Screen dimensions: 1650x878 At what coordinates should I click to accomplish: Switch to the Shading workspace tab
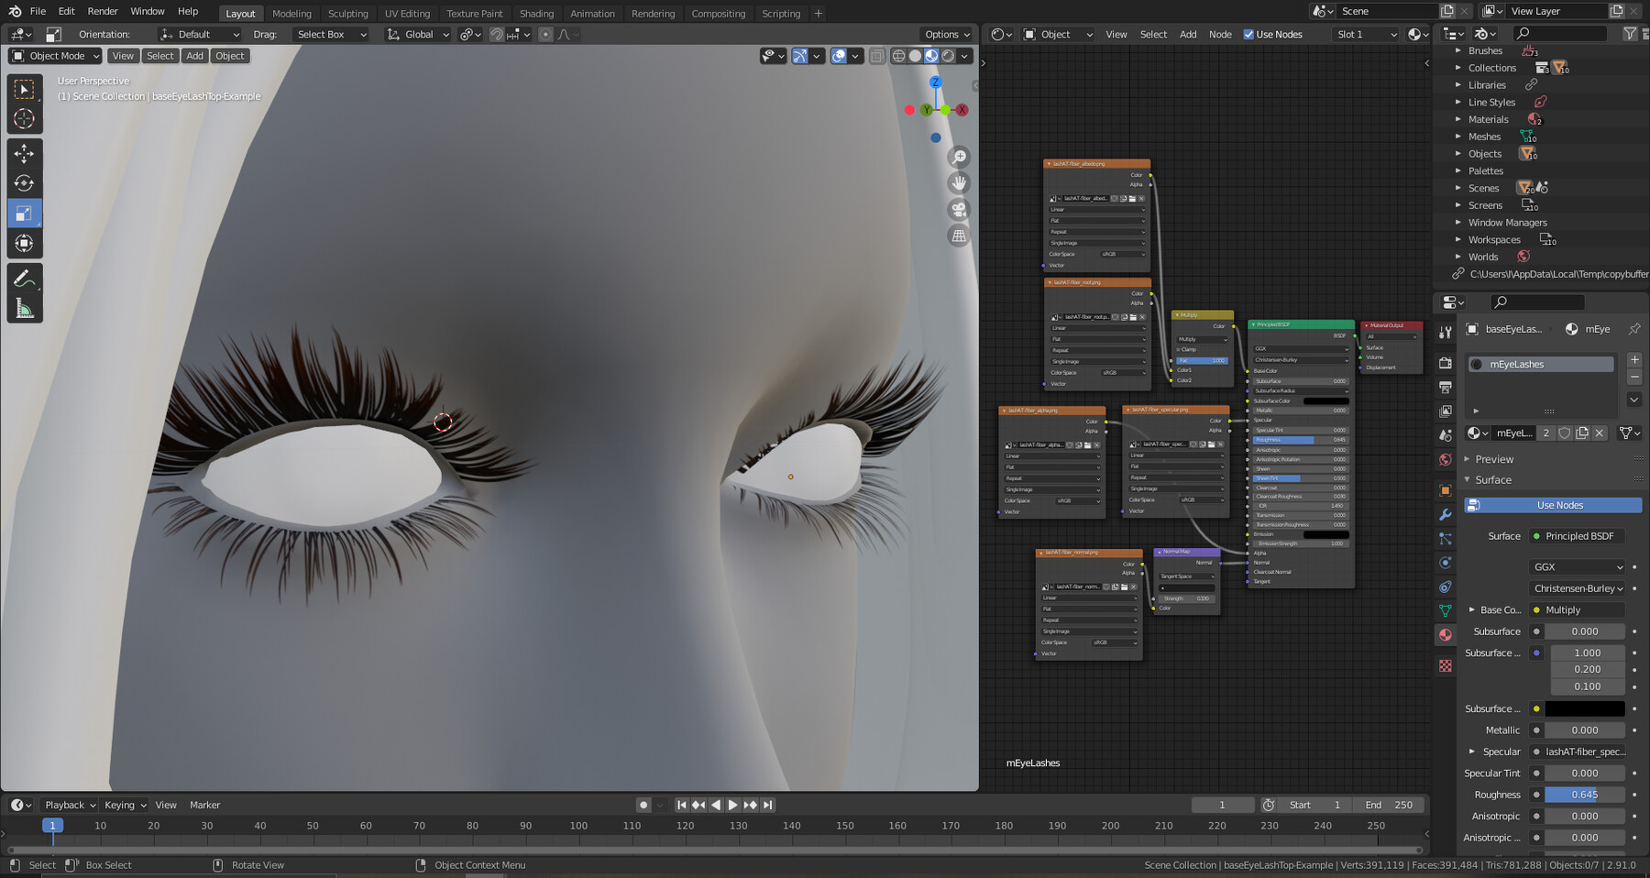tap(536, 14)
